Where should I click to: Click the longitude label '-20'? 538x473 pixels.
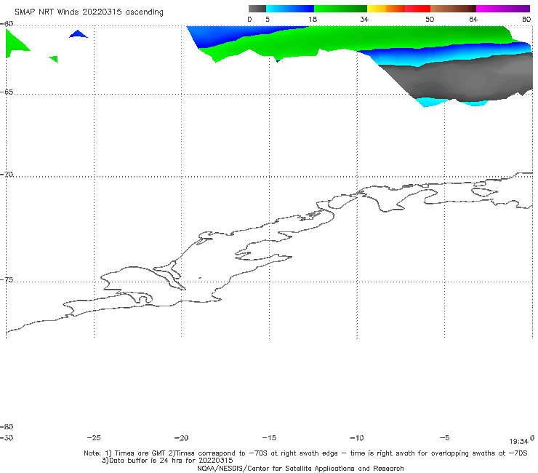point(181,438)
